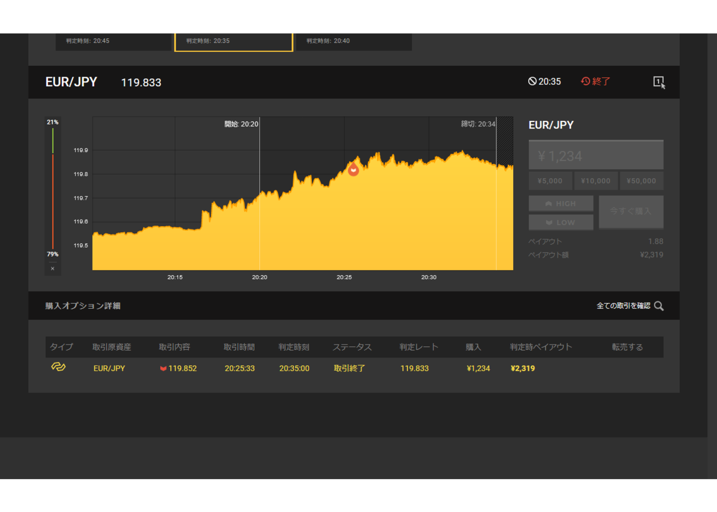This screenshot has height=512, width=717.
Task: Click ¥2,319 payout amount in purchase panel
Action: tap(651, 255)
